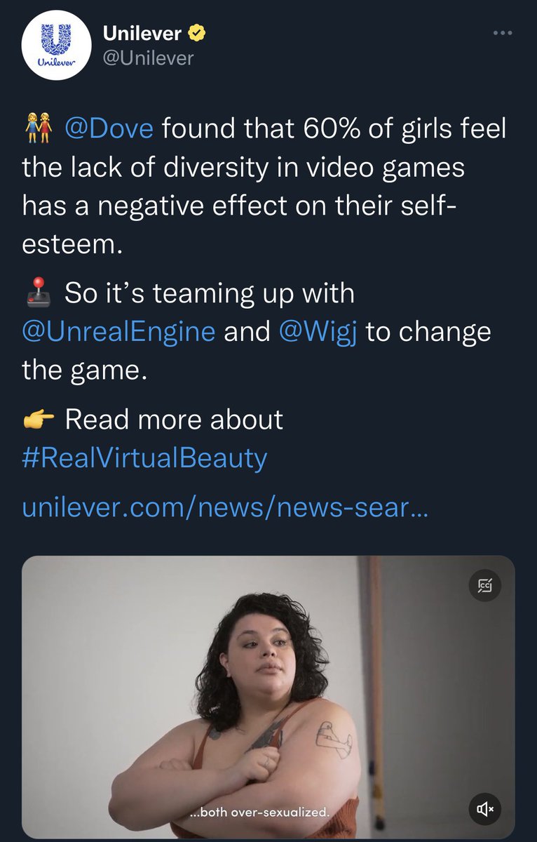537x842 pixels.
Task: Click the joystick emoji
Action: coord(39,293)
